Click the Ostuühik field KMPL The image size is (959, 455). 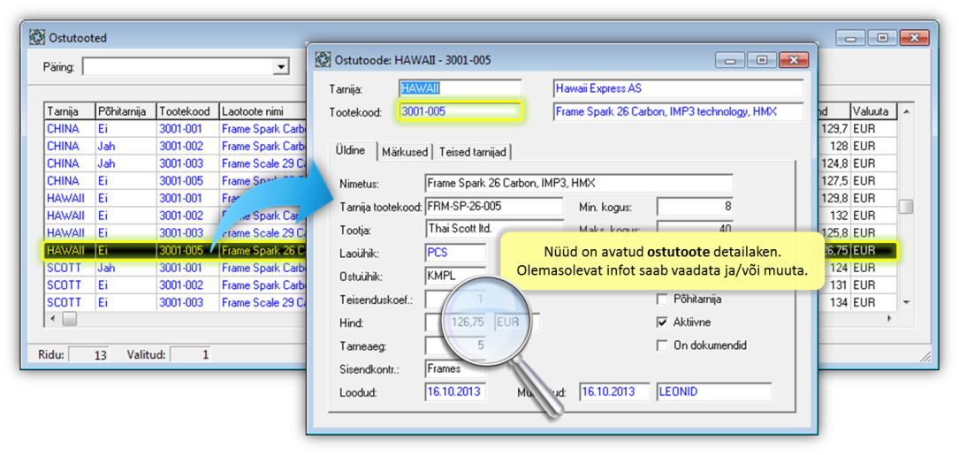click(x=455, y=276)
